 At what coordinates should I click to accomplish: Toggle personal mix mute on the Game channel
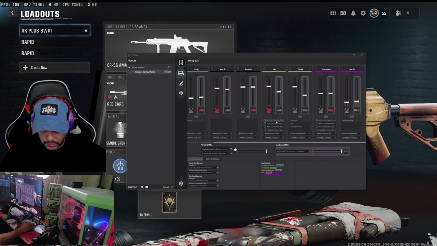[295, 110]
